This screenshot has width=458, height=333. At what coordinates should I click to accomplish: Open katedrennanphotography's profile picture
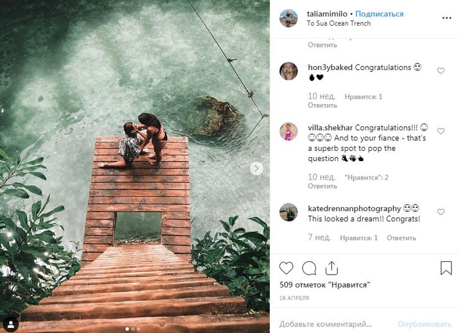pos(288,212)
